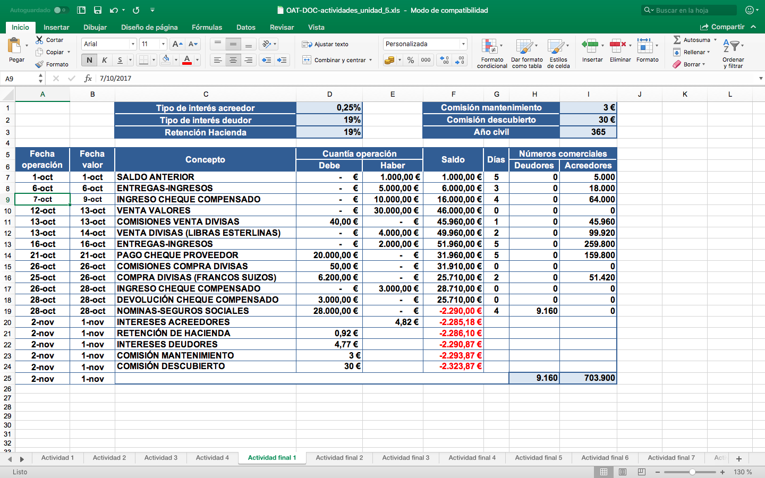Viewport: 765px width, 478px height.
Task: Open the Fórmulas ribbon tab
Action: (x=207, y=27)
